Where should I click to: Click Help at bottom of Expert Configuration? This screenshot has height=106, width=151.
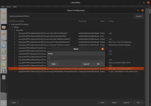click(x=14, y=103)
